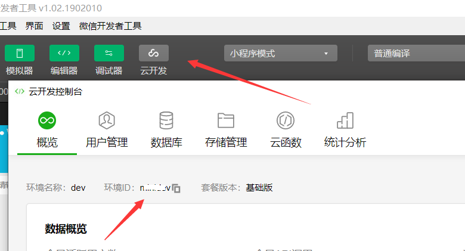Open the 界面 menu
Viewport: 465px width, 251px height.
click(x=34, y=26)
